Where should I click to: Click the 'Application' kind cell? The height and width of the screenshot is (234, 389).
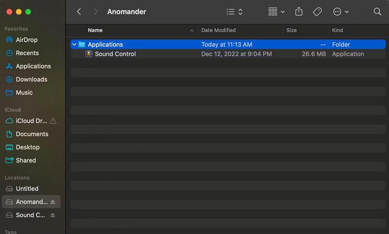point(348,54)
